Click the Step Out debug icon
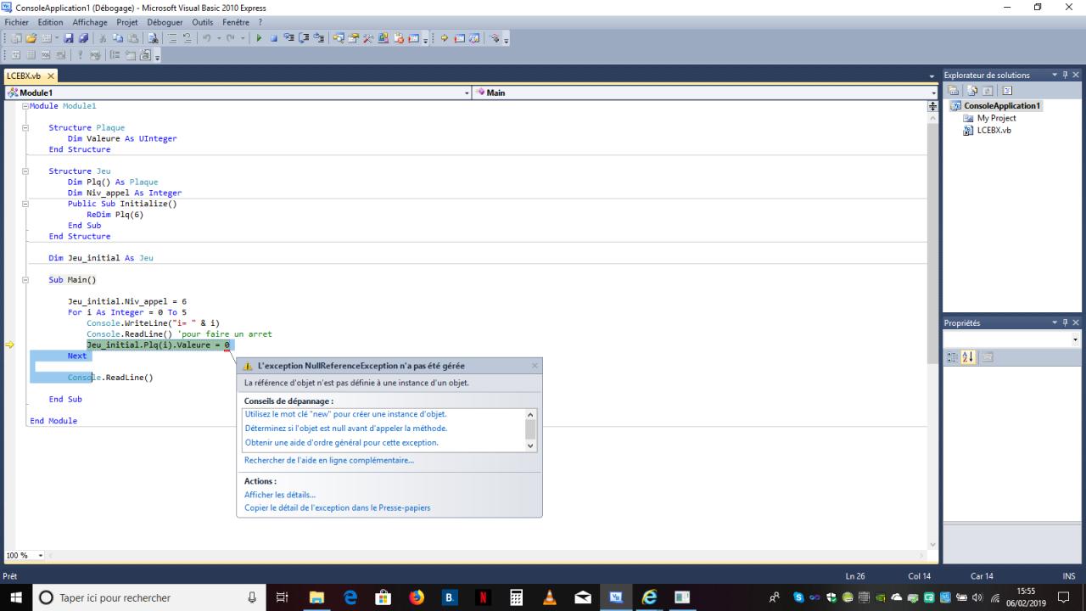Screen dimensions: 1086x611 pos(319,38)
